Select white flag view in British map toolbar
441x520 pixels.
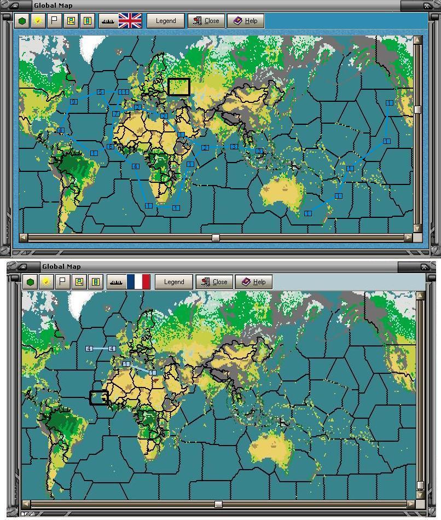coord(54,21)
